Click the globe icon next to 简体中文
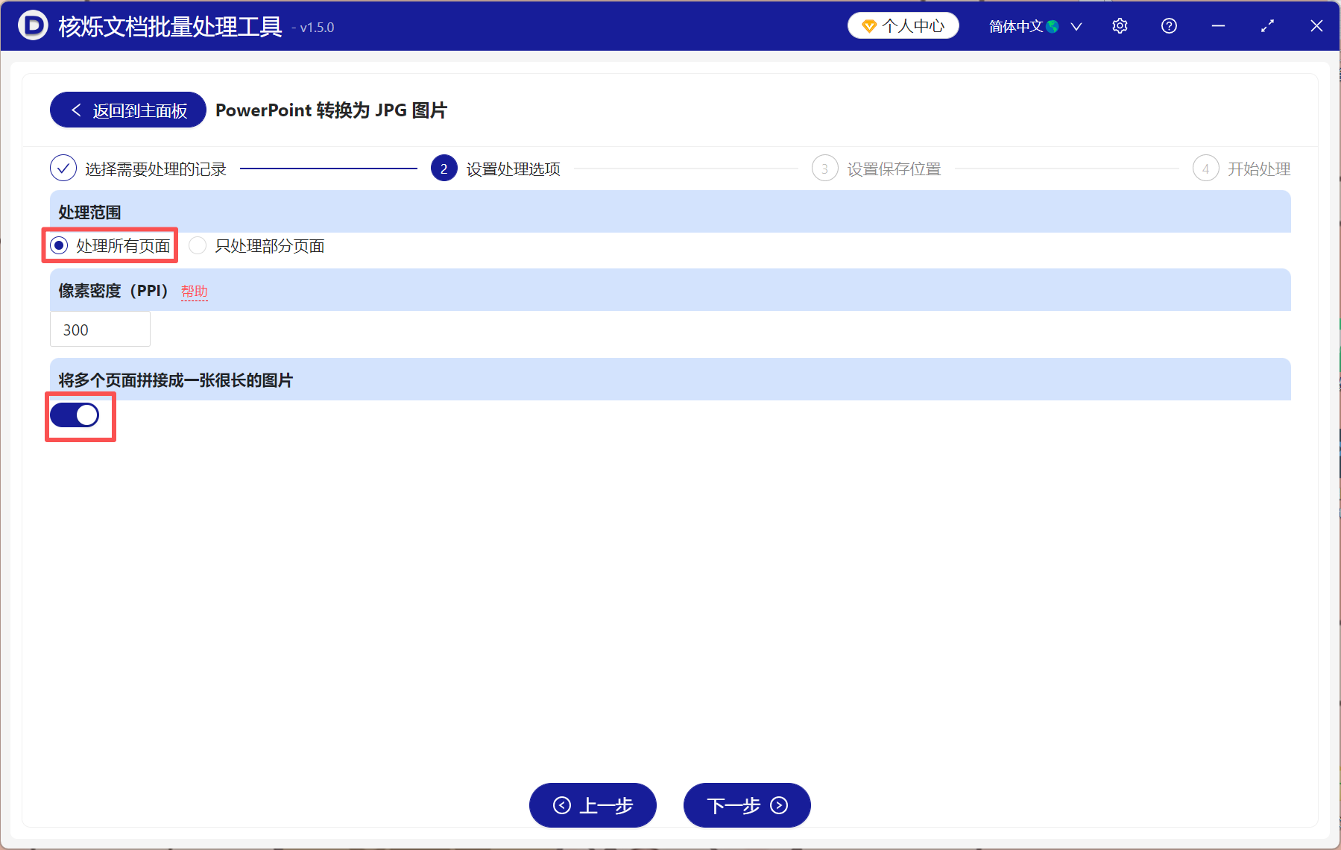This screenshot has height=850, width=1341. (1053, 25)
